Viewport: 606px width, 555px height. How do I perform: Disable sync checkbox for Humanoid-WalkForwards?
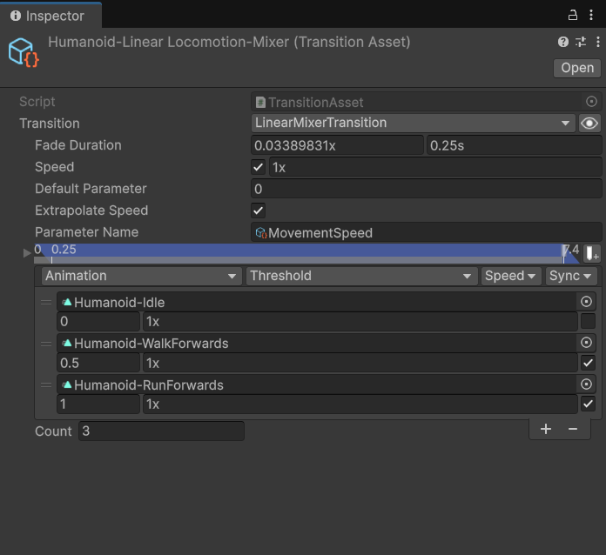click(x=588, y=363)
